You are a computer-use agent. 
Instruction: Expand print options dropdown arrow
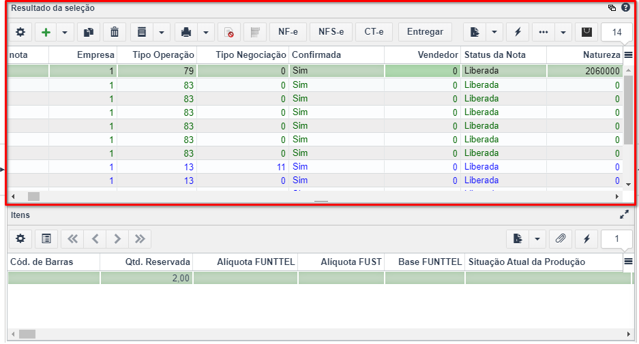click(206, 32)
